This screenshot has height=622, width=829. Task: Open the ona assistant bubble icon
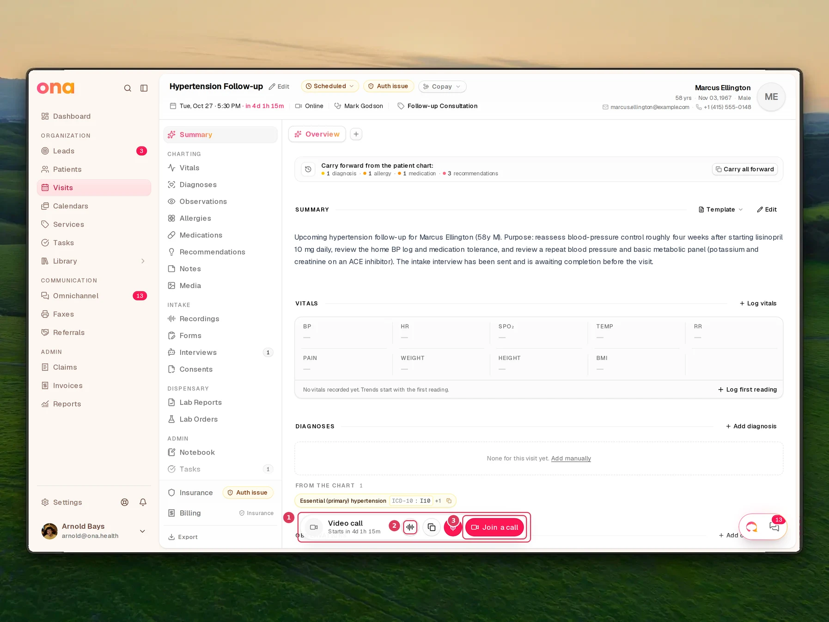click(752, 527)
